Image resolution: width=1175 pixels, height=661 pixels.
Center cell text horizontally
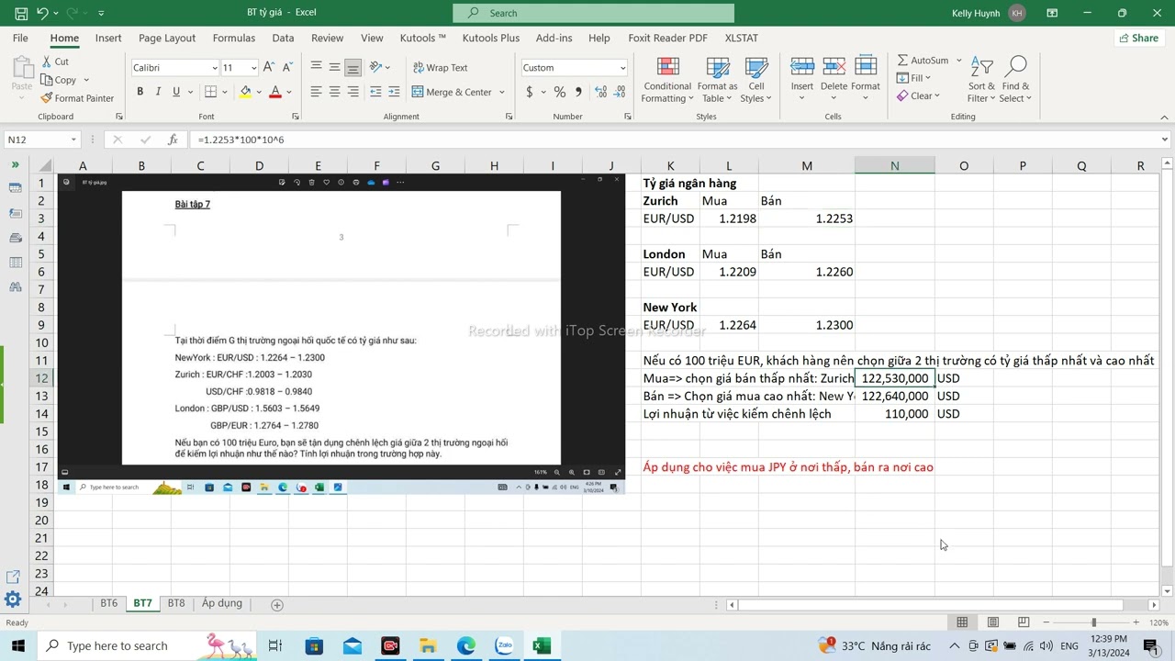click(334, 92)
